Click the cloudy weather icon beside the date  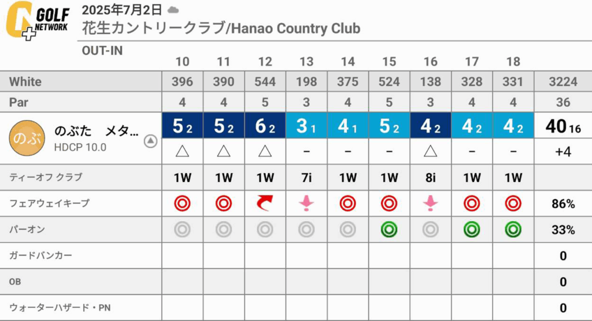click(173, 10)
